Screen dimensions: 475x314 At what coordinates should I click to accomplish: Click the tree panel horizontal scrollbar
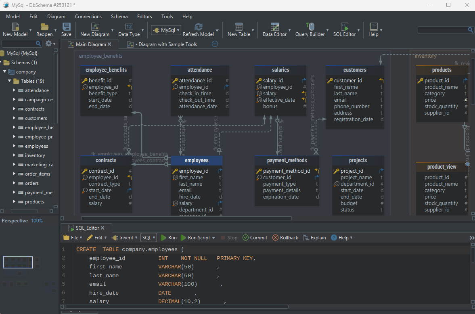pos(24,211)
